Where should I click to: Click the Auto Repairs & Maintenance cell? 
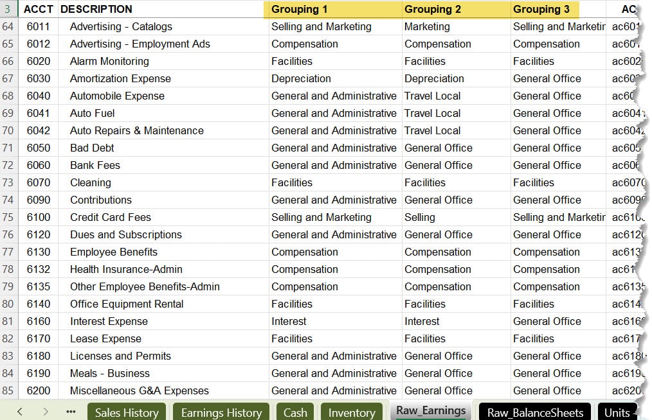[x=163, y=130]
